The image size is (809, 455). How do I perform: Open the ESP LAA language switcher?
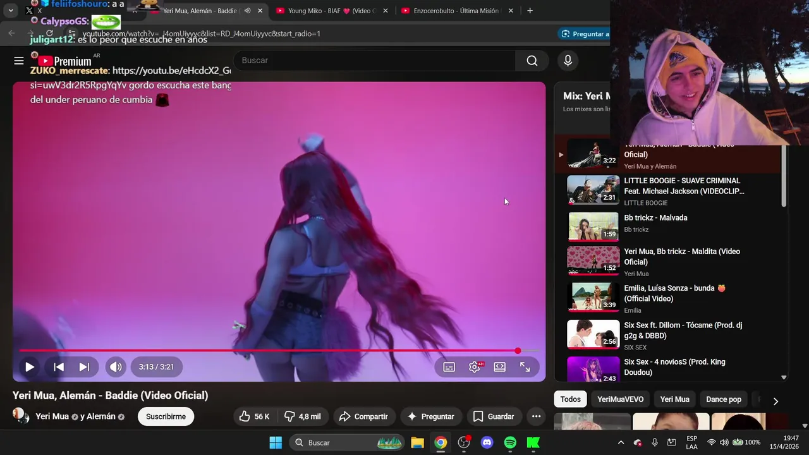coord(692,442)
